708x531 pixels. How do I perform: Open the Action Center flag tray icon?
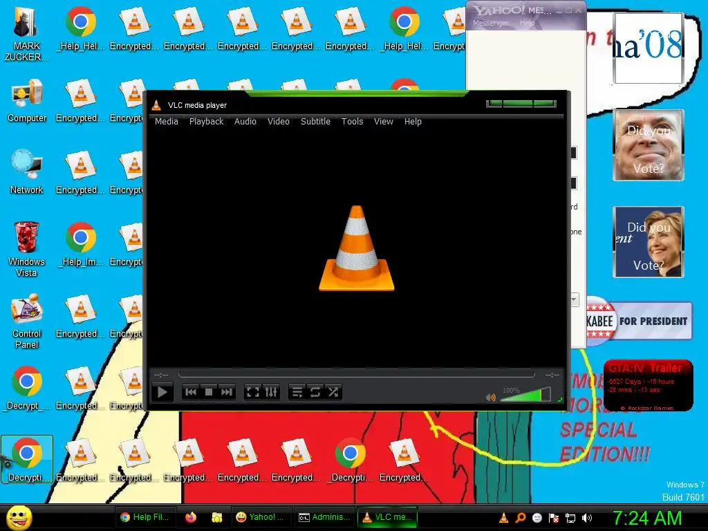(554, 518)
